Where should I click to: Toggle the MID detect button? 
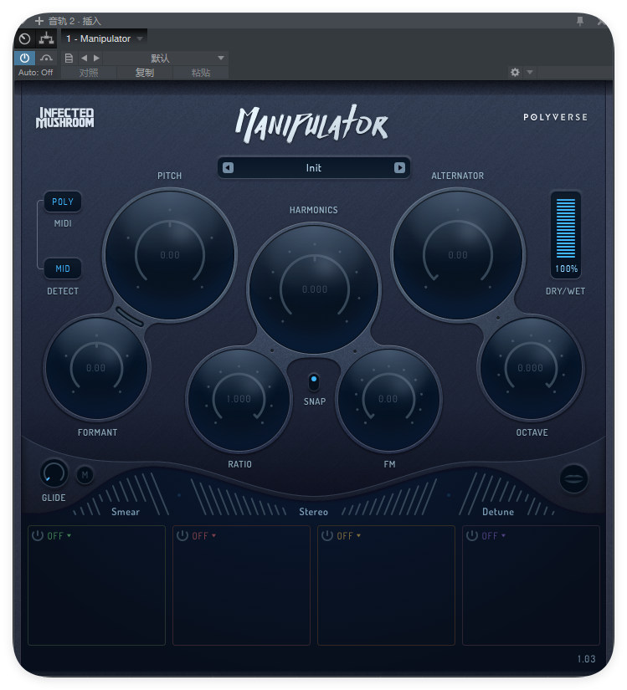tap(63, 268)
